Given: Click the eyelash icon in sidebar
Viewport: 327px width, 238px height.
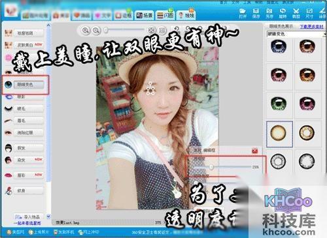Looking at the screenshot, I should (x=9, y=108).
